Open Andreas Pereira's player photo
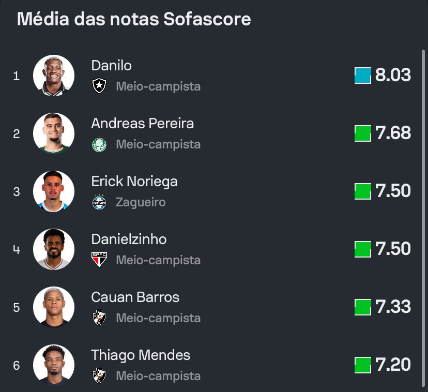This screenshot has height=392, width=428. [x=54, y=133]
